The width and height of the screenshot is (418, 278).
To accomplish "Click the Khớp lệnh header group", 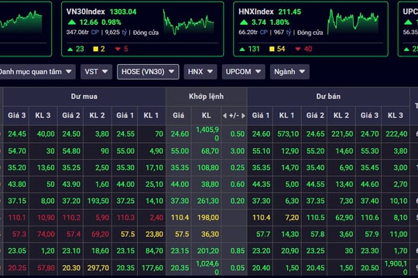I will 207,97.
